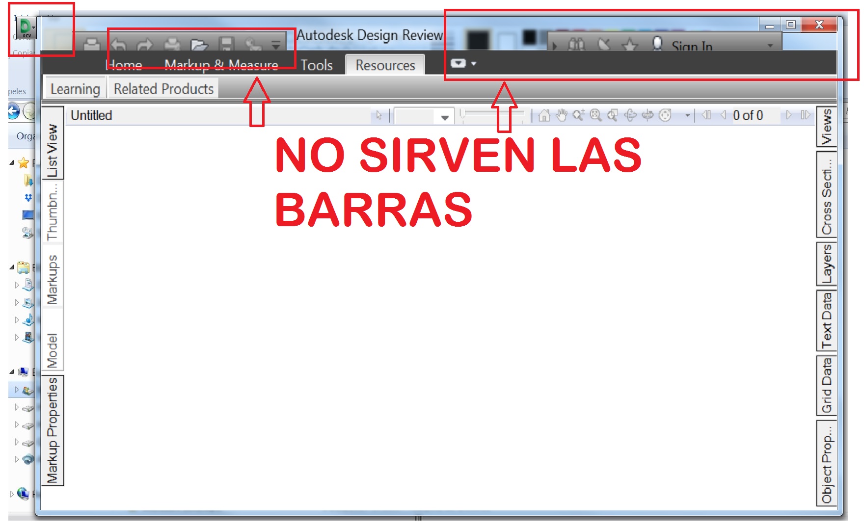This screenshot has height=527, width=864.
Task: Click the stamp icon in quick access toolbar
Action: coord(91,45)
